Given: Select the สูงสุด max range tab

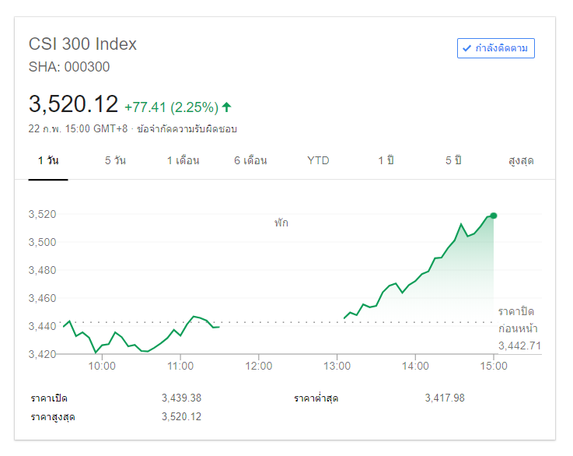Looking at the screenshot, I should [x=521, y=161].
